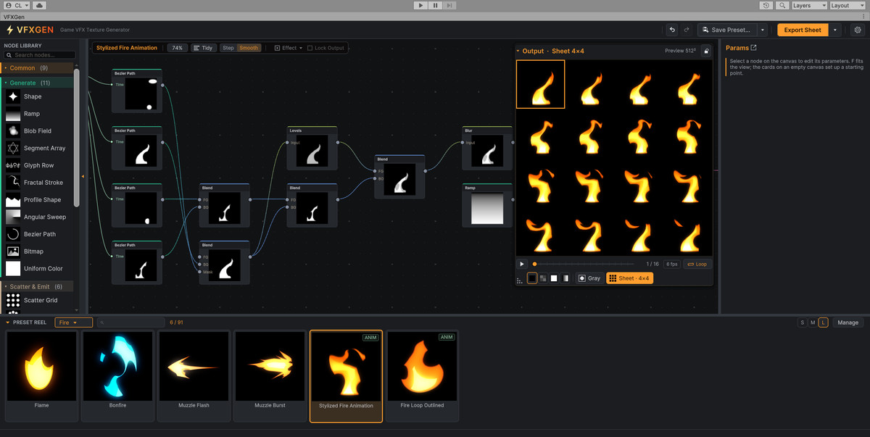Screen dimensions: 870x437
Task: Select the Fractal Stroke node
Action: [38, 183]
